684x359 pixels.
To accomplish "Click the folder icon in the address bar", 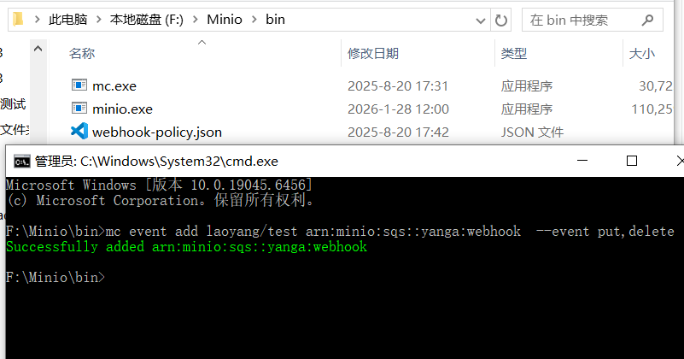I will 18,20.
